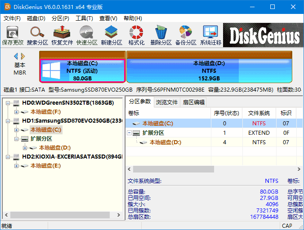The height and width of the screenshot is (230, 304).
Task: Switch to the 扇区编辑 tab
Action: tap(193, 102)
